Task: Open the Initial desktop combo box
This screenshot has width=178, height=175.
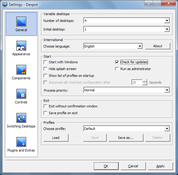Action: point(126,29)
